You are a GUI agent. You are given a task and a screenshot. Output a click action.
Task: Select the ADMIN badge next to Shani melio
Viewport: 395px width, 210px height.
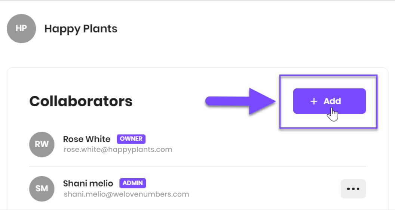pos(132,183)
